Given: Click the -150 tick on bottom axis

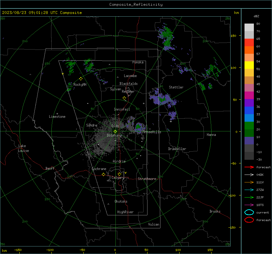Looking at the screenshot, I should pos(18,250).
